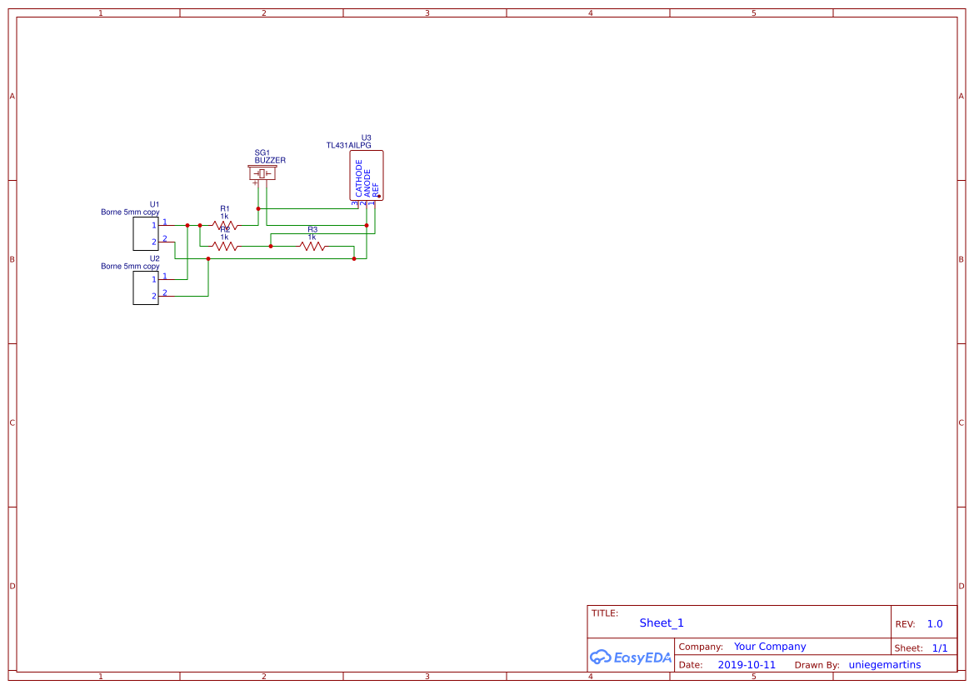Select the TL431AILPG U3 component

(x=367, y=175)
